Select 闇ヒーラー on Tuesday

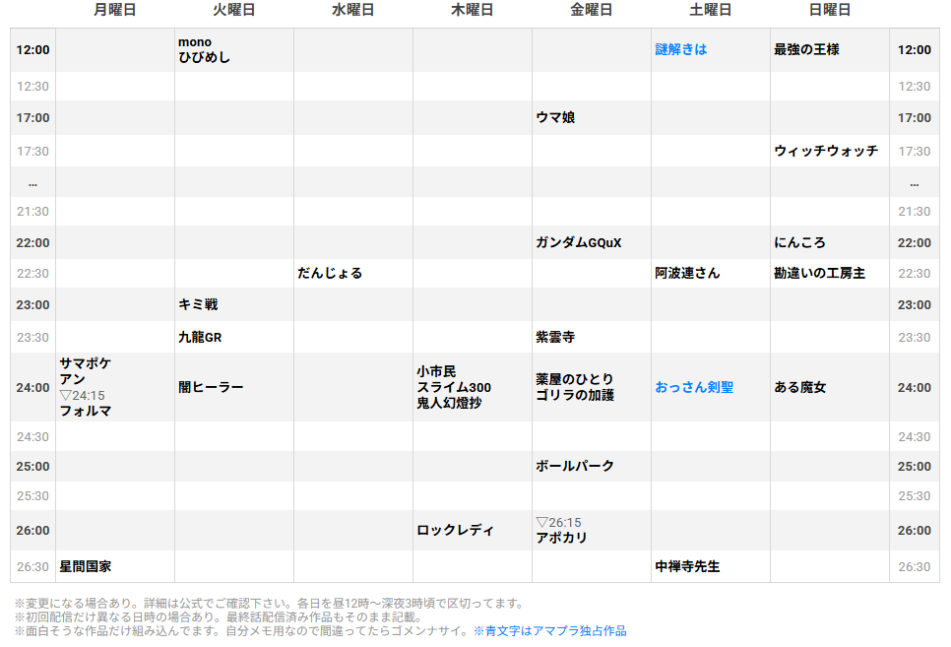[211, 387]
